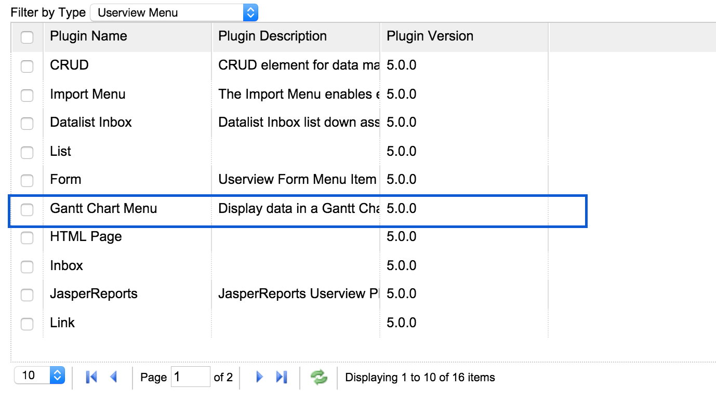
Task: Select the Gantt Chart Menu checkbox
Action: click(27, 209)
